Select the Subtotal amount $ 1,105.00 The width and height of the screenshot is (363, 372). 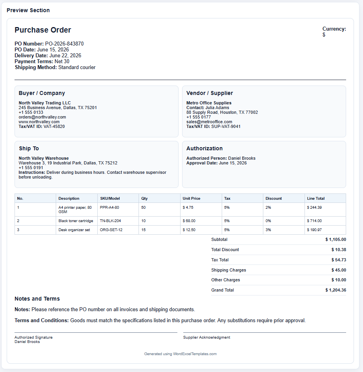tap(336, 240)
